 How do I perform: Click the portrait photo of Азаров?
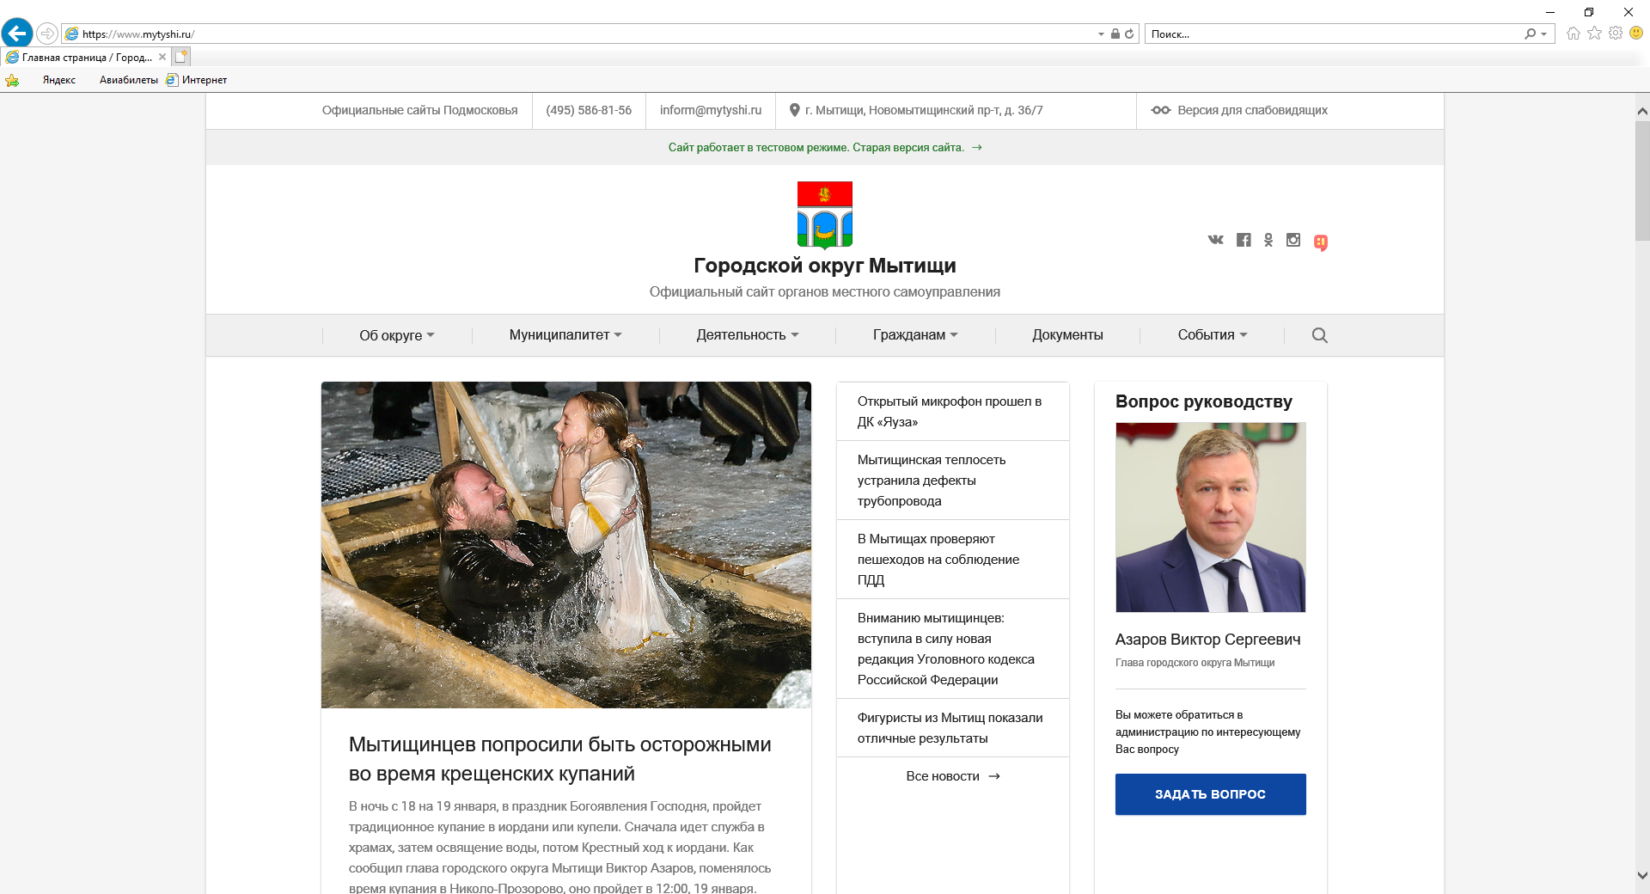click(1211, 517)
